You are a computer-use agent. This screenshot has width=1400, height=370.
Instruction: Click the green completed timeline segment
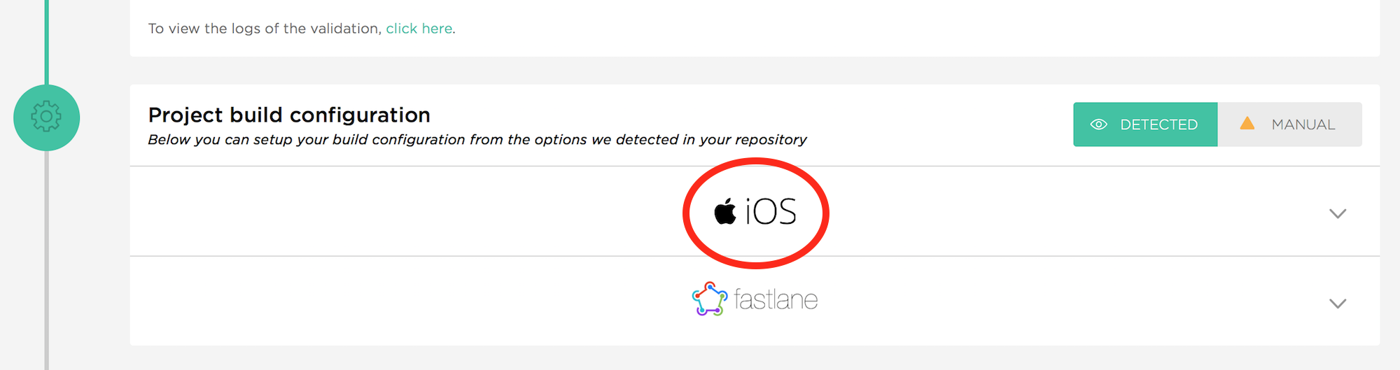pos(46,42)
